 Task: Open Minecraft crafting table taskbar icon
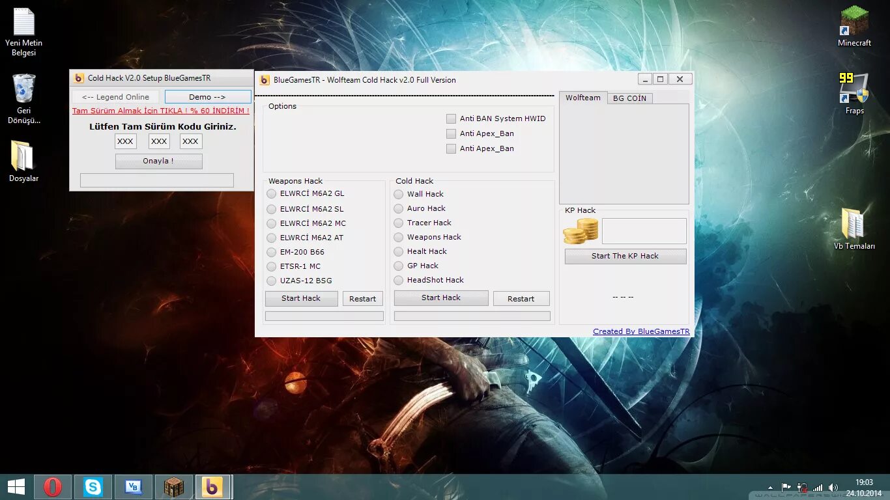point(174,487)
